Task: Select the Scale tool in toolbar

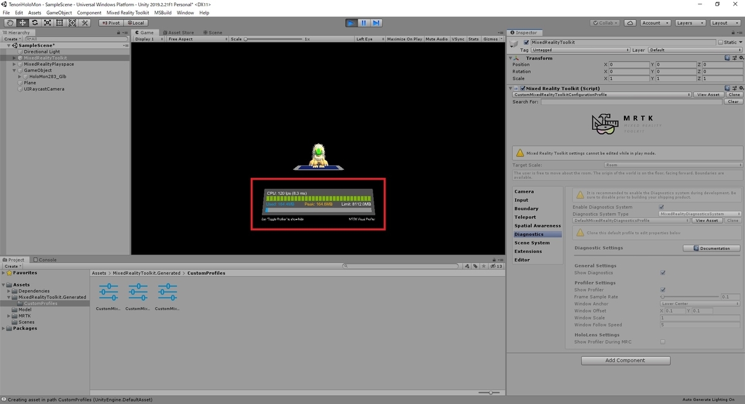Action: pyautogui.click(x=47, y=22)
